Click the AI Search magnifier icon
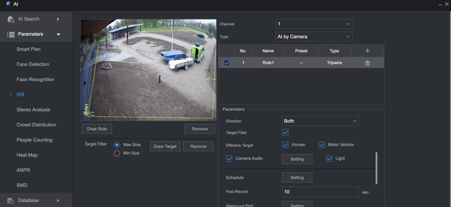The image size is (451, 207). (11, 19)
